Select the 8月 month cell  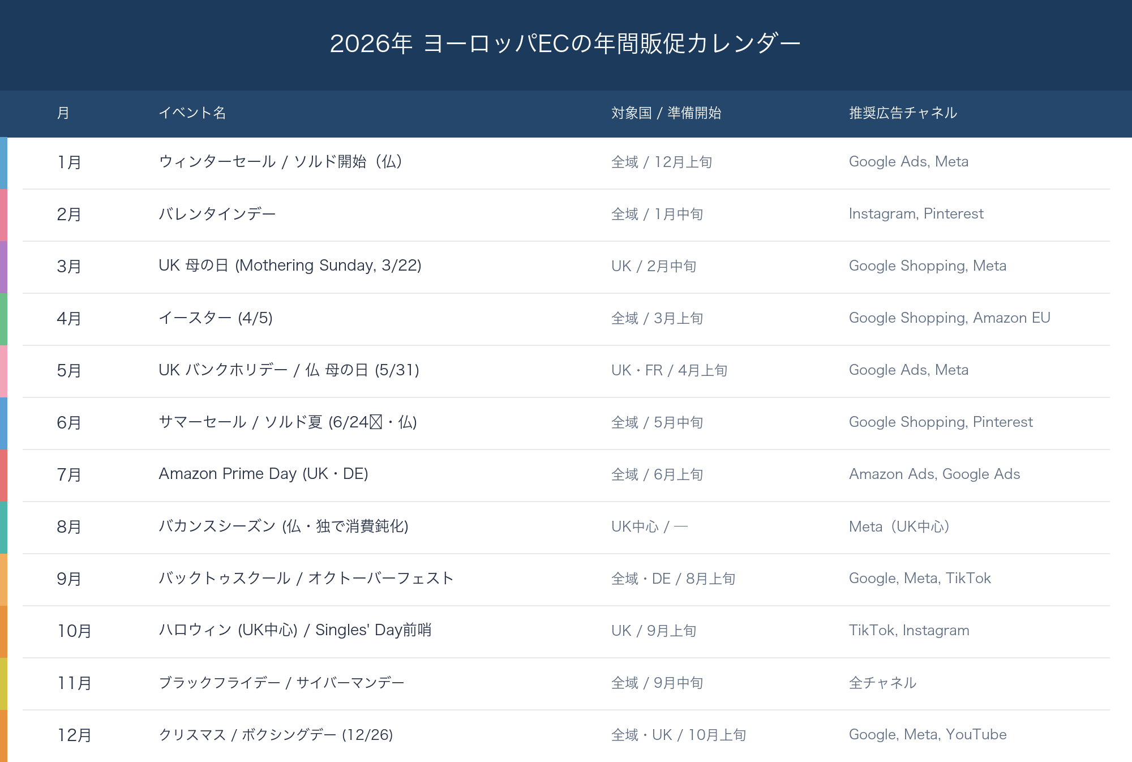[x=69, y=527]
